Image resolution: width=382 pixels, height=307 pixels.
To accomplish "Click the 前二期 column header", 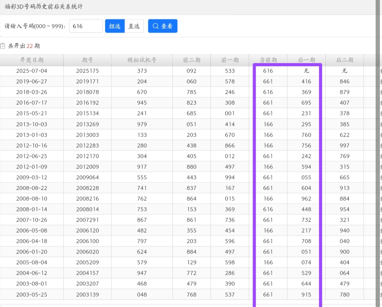I will click(x=191, y=60).
